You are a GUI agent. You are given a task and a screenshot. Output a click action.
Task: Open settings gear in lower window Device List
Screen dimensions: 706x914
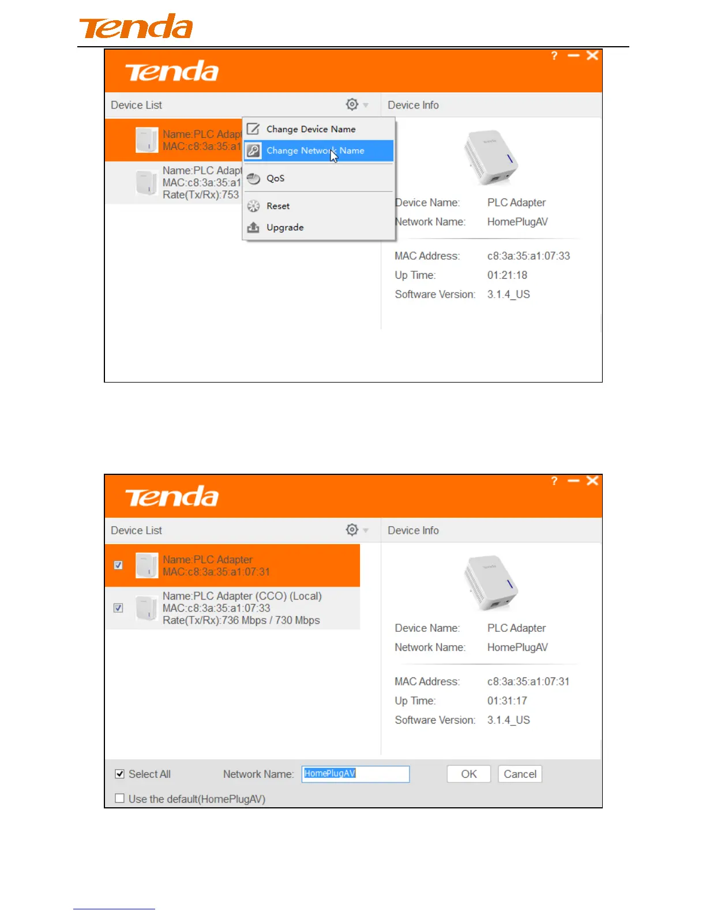[x=352, y=530]
